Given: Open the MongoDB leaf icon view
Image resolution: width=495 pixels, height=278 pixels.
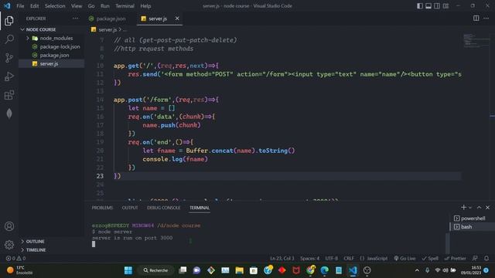Looking at the screenshot, I should click(9, 114).
